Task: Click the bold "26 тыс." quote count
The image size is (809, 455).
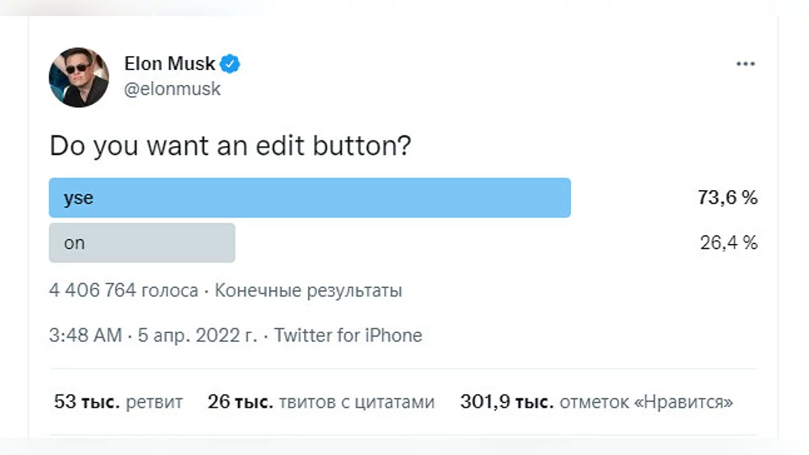Action: pyautogui.click(x=240, y=402)
